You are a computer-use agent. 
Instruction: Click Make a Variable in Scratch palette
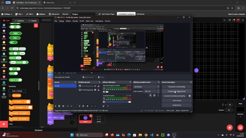[17, 91]
